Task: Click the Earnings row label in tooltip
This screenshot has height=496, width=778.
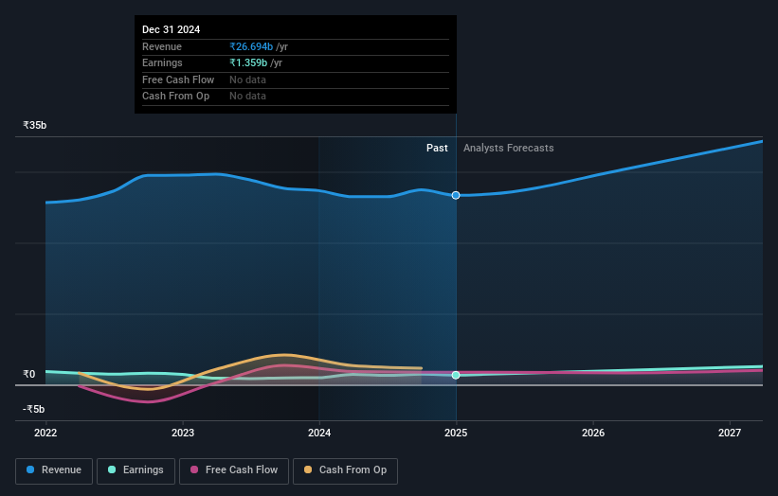Action: tap(162, 62)
